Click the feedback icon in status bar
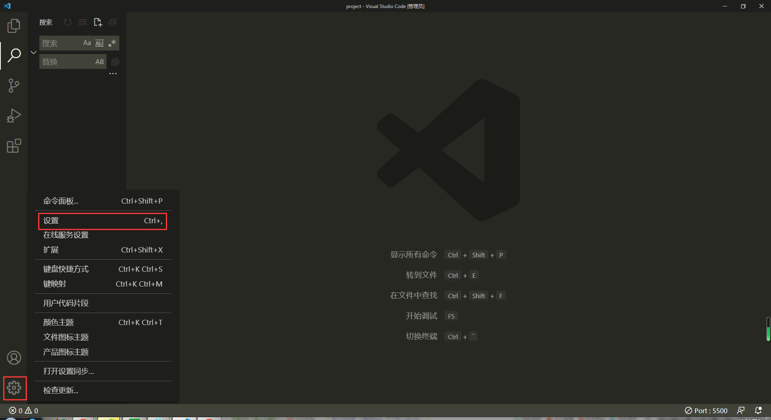 [x=741, y=410]
